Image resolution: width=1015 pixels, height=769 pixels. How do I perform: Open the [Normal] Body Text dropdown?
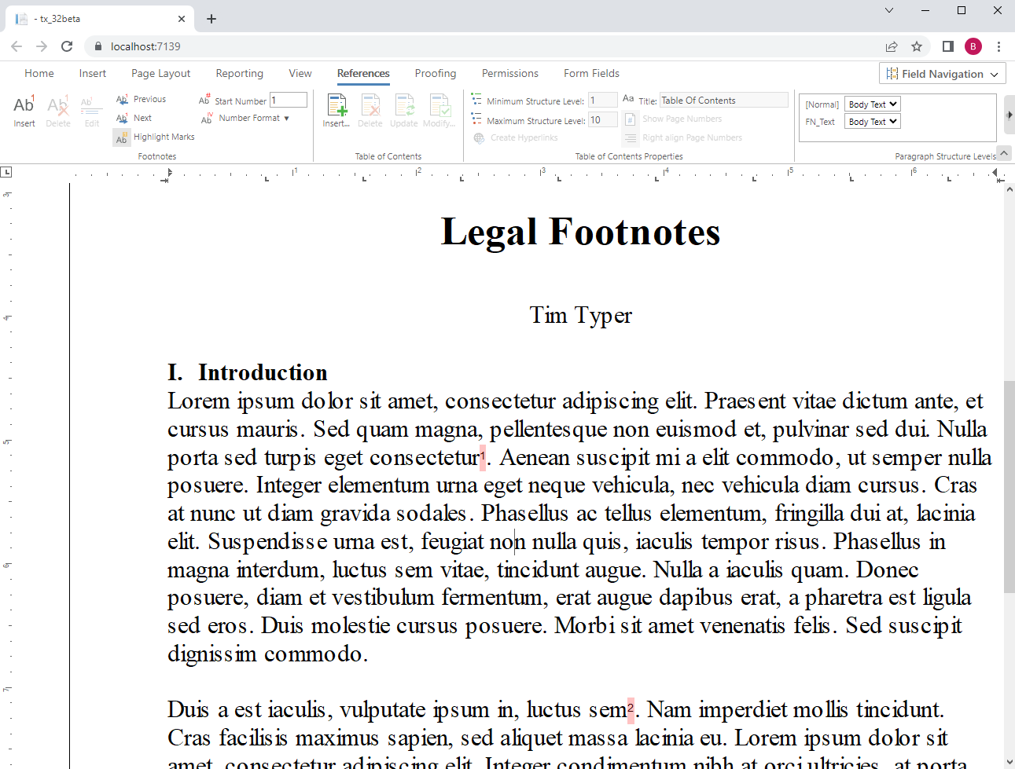872,104
